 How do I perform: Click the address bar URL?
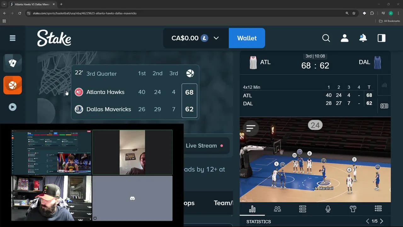(x=84, y=13)
